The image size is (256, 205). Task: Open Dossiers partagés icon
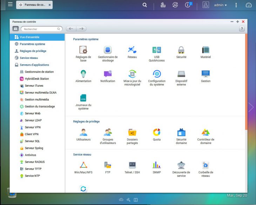[x=132, y=132]
